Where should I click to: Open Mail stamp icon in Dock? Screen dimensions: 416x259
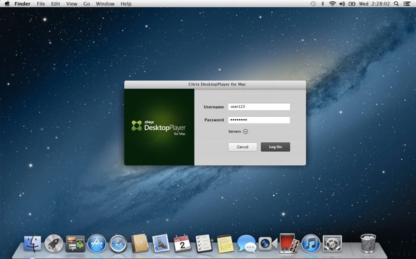point(161,243)
